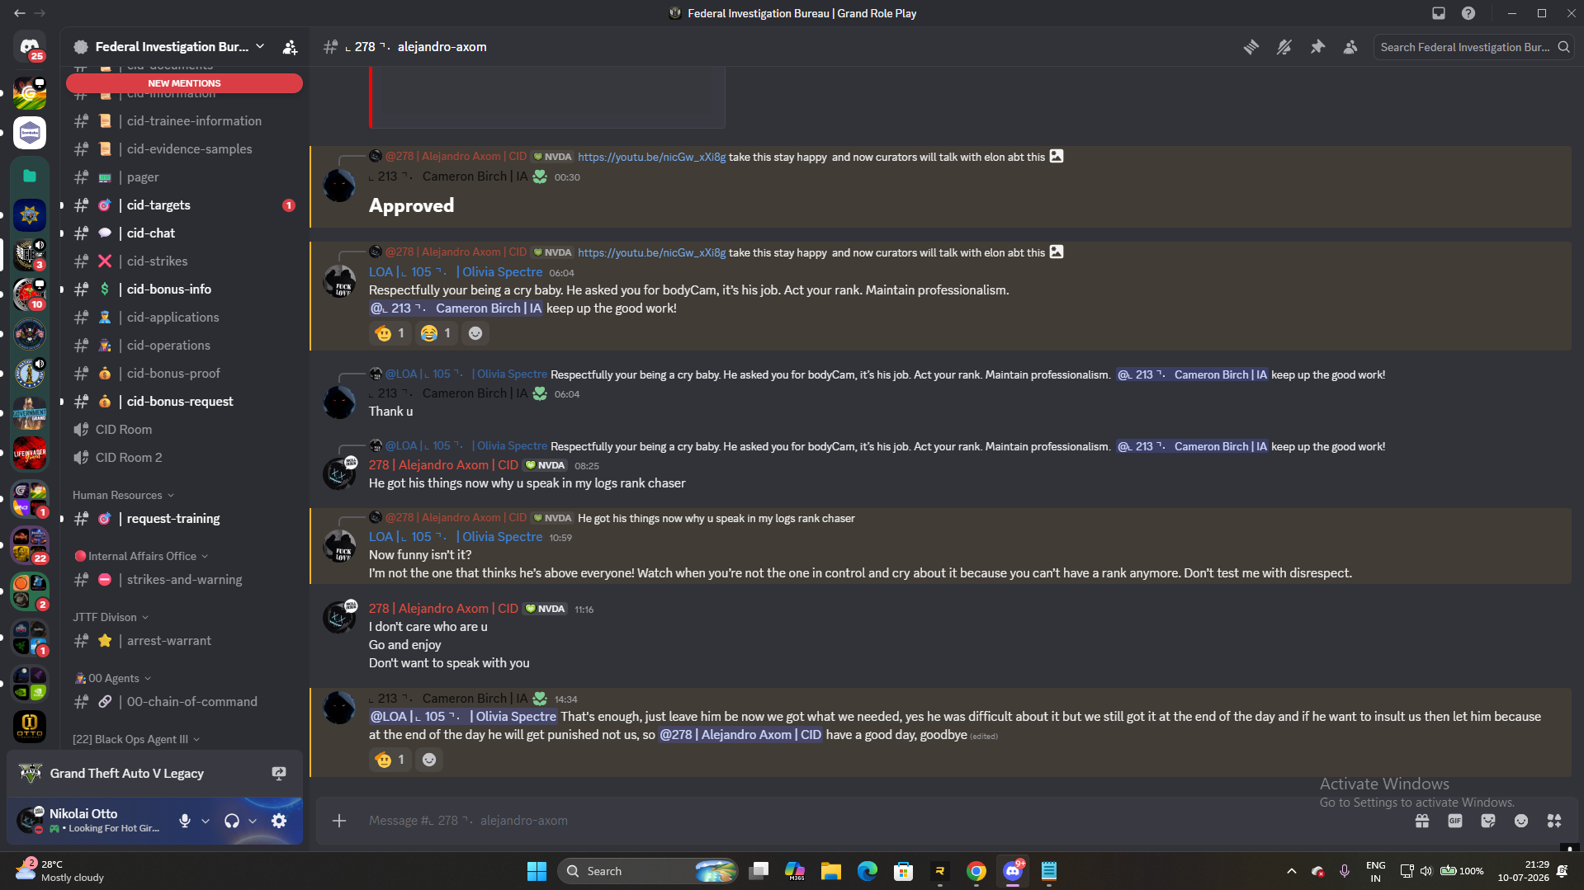Toggle the laughing reaction on Olivia's message
Image resolution: width=1584 pixels, height=890 pixels.
coord(437,333)
